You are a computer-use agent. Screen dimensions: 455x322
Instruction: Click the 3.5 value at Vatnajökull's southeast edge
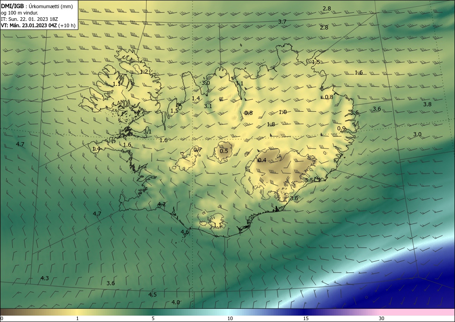(x=309, y=180)
